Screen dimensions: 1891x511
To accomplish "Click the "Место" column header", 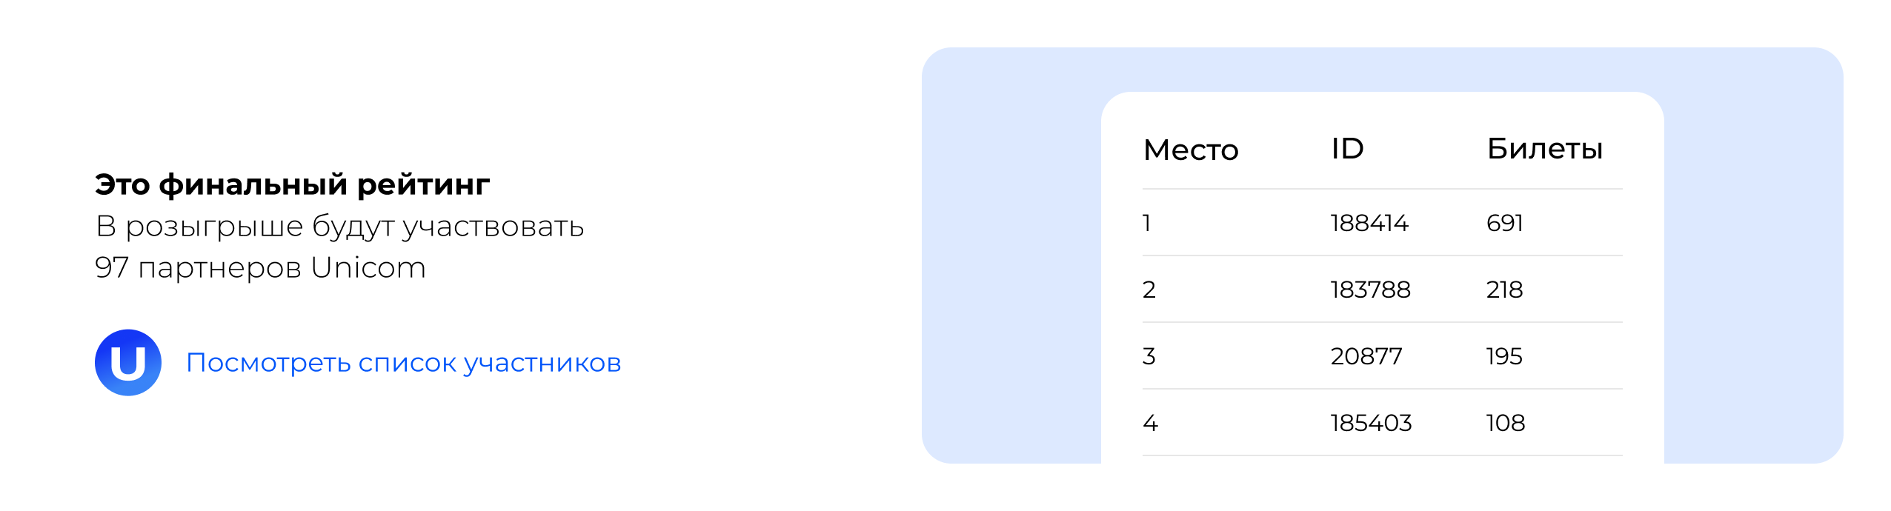I will [1191, 150].
